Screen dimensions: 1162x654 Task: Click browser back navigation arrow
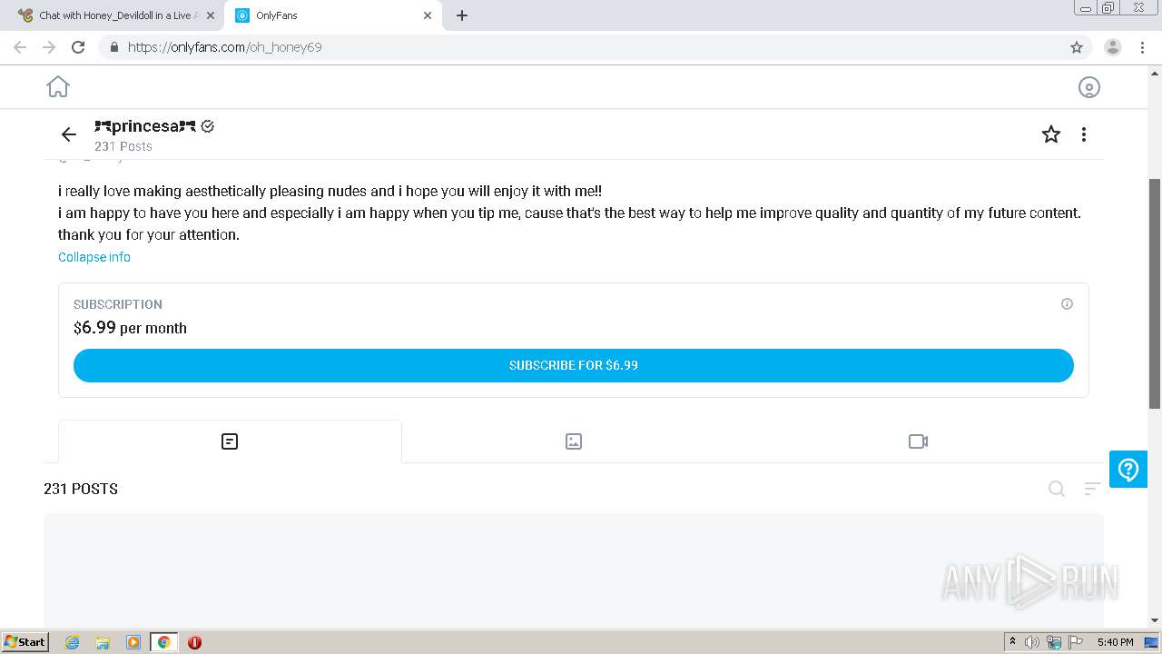click(x=20, y=47)
